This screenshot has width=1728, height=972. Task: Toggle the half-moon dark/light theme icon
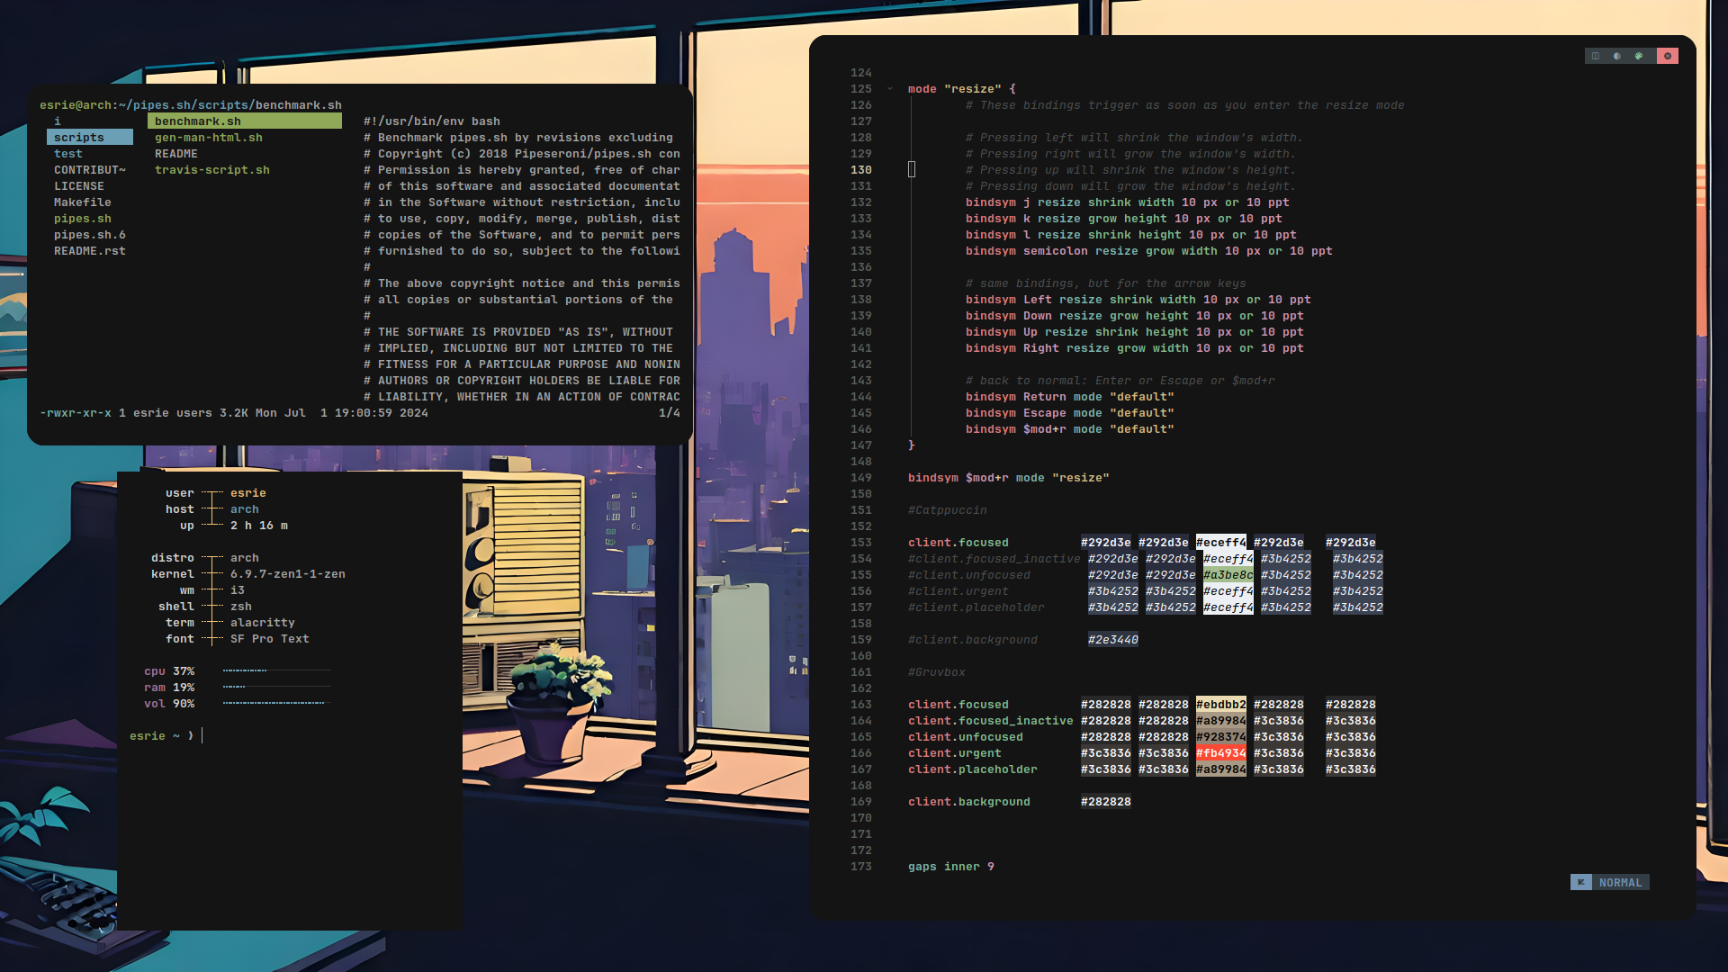tap(1617, 56)
